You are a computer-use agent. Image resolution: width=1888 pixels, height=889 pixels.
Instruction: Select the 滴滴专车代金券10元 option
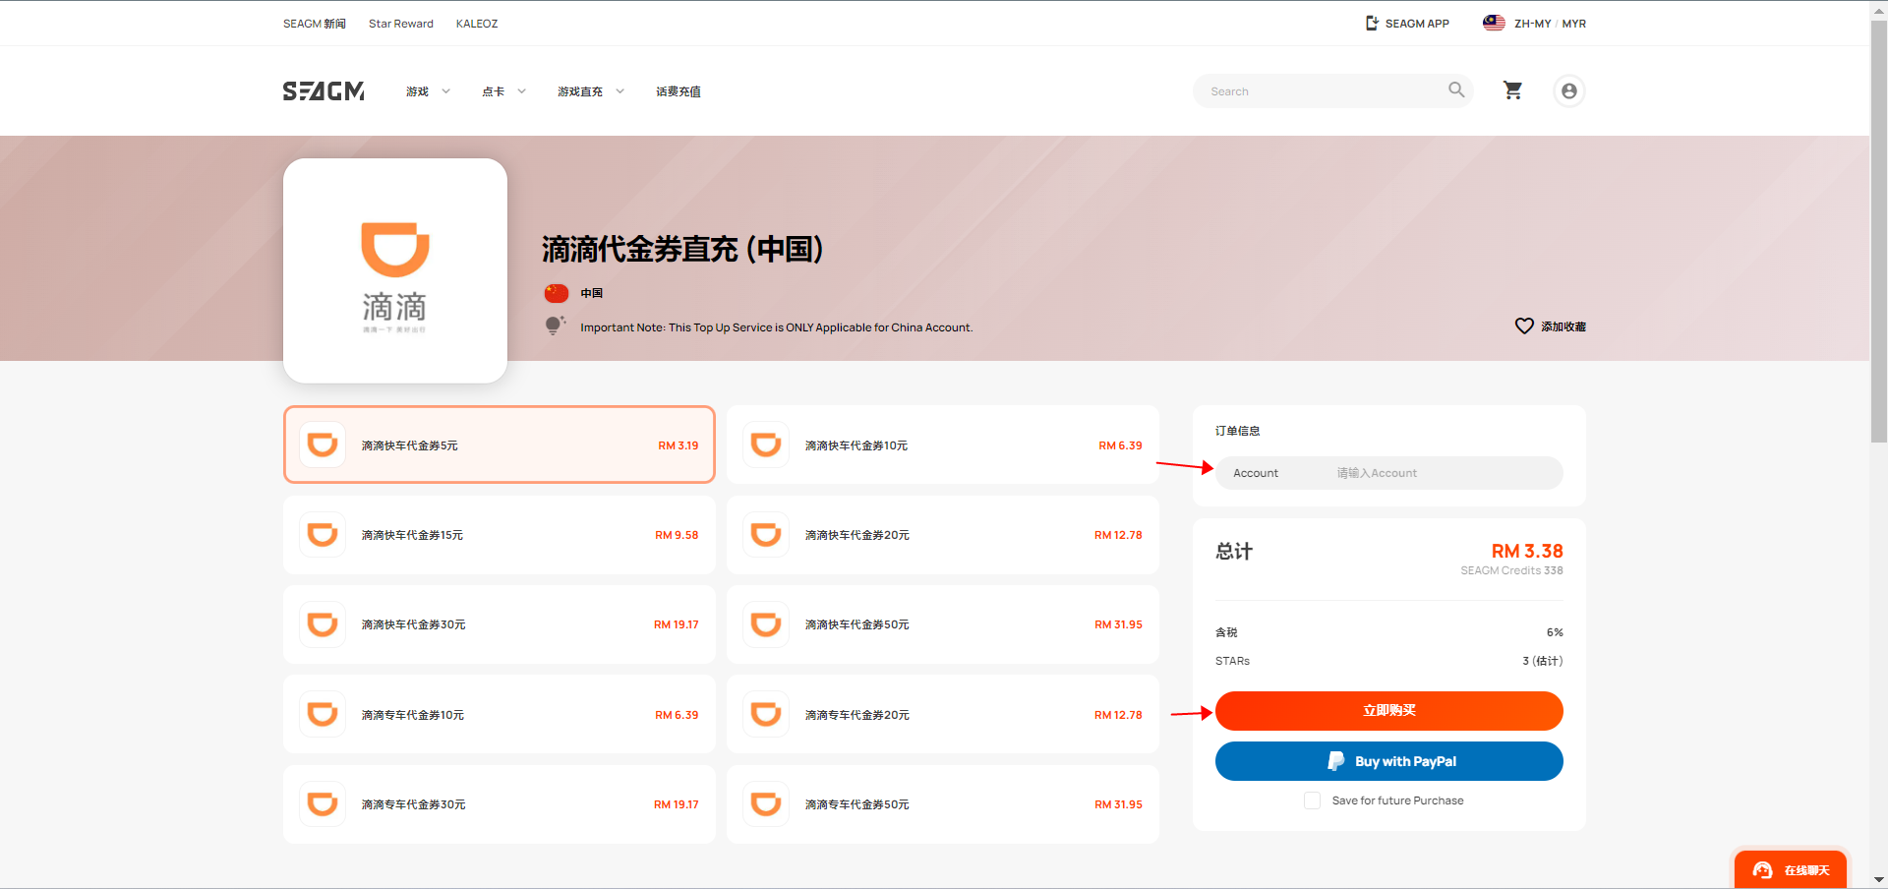500,714
